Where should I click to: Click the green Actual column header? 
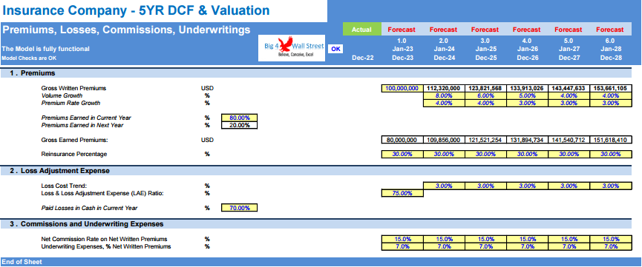(x=362, y=30)
